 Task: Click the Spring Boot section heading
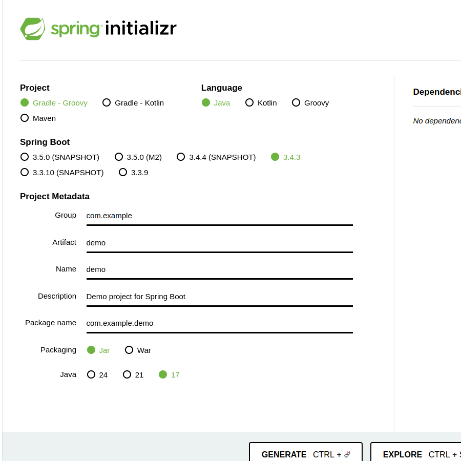(45, 142)
